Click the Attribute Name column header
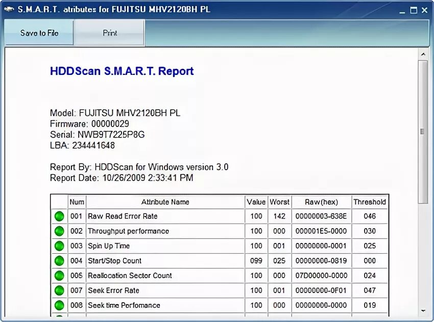Viewport: 434px width, 322px height. [x=165, y=202]
